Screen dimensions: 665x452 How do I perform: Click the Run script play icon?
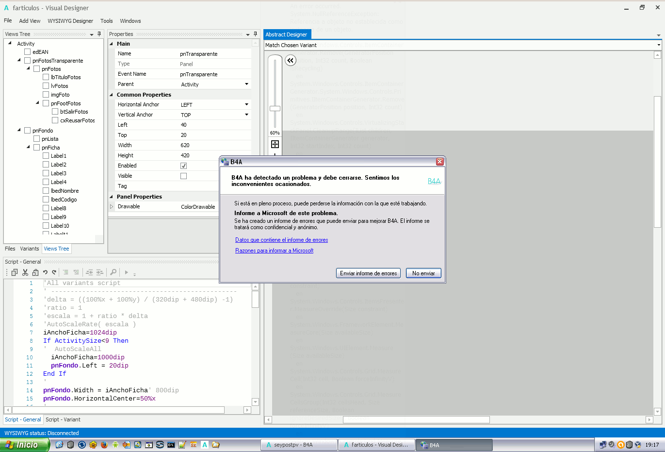pyautogui.click(x=127, y=272)
